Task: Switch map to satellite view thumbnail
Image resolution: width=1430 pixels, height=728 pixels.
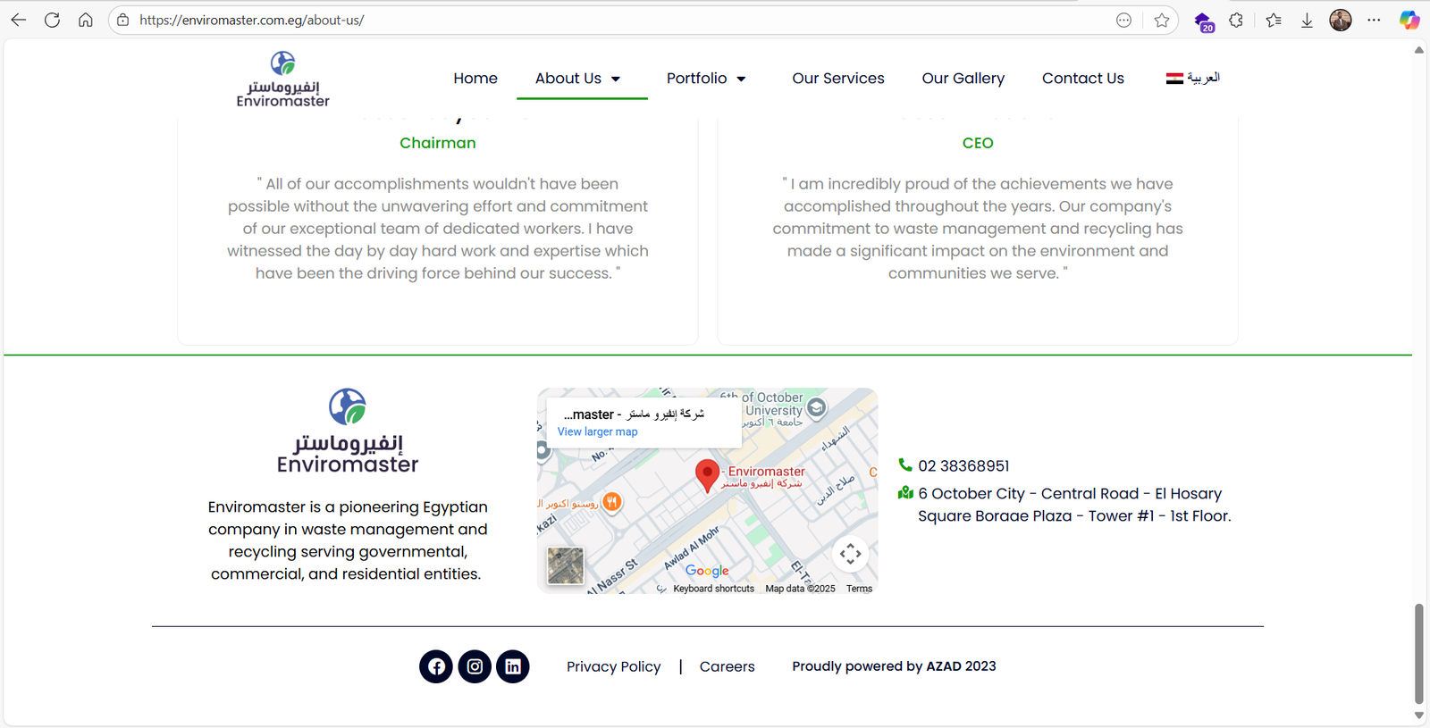Action: coord(565,565)
